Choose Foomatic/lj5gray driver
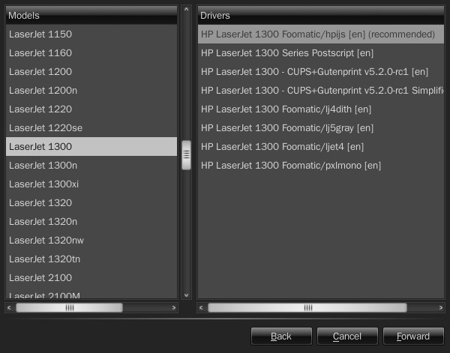 (321, 128)
